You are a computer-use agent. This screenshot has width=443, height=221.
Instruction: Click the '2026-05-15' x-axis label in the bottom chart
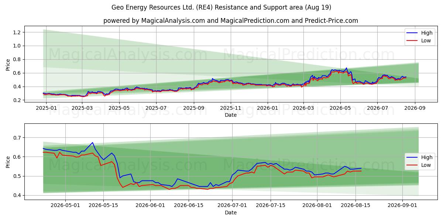click(103, 206)
